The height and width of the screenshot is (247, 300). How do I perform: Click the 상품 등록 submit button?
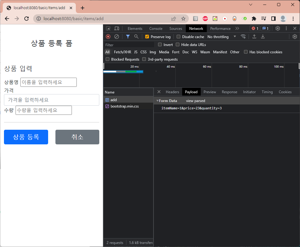[26, 137]
